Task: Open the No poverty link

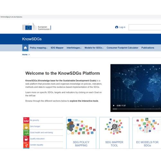Action: tap(34, 120)
